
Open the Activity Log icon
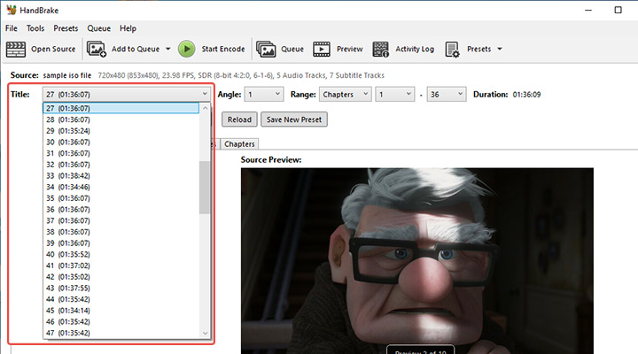point(381,50)
